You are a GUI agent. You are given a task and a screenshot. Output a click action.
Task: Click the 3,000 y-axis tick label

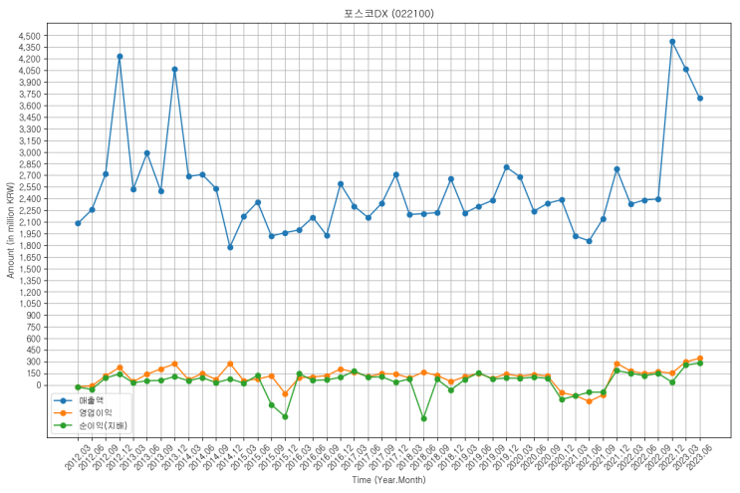point(29,152)
